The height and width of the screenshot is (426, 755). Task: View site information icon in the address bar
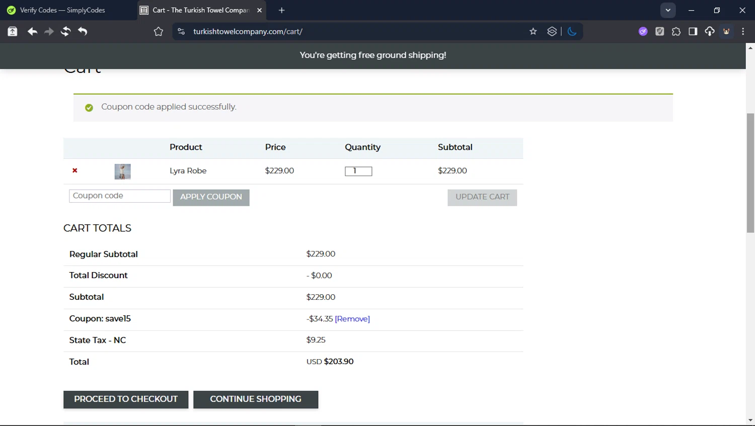181,32
